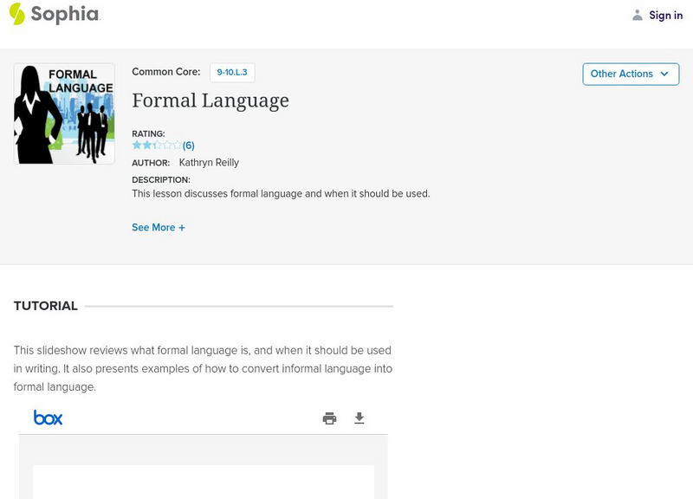The height and width of the screenshot is (499, 693).
Task: Print the Box slideshow document
Action: pyautogui.click(x=329, y=418)
